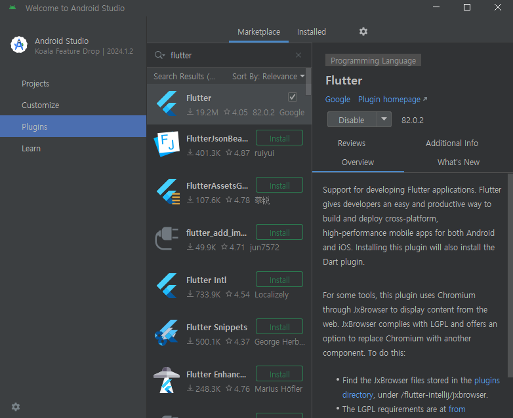This screenshot has width=513, height=418.
Task: Switch to the Marketplace tab
Action: pyautogui.click(x=258, y=31)
